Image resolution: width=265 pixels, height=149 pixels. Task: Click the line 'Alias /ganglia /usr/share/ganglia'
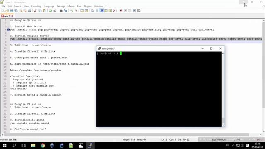point(36,70)
